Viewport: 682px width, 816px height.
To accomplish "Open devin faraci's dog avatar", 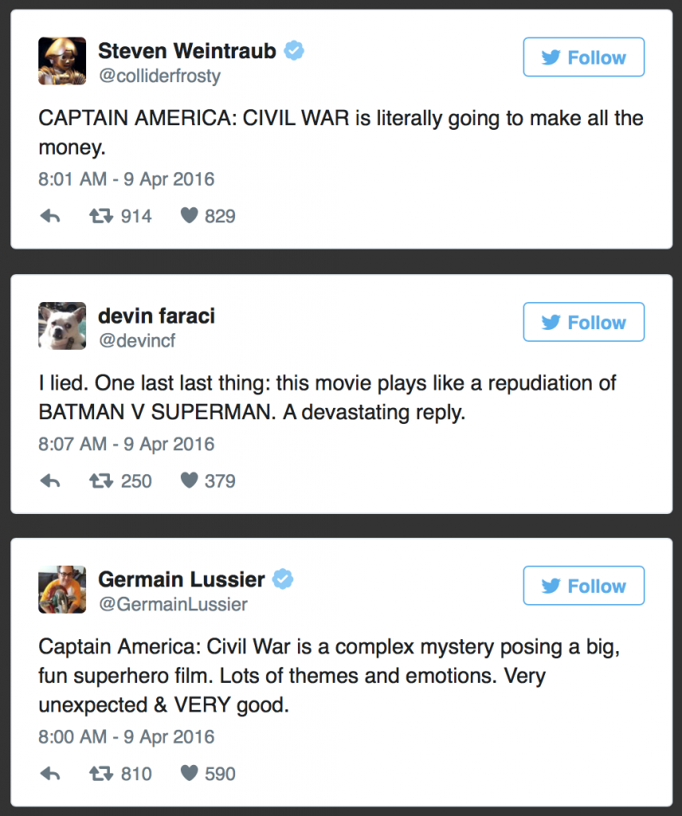I will click(x=62, y=326).
